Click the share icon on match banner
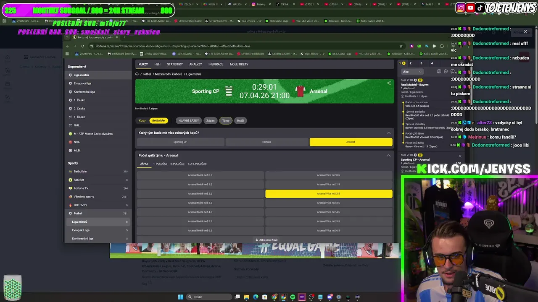538x302 pixels. pyautogui.click(x=389, y=83)
